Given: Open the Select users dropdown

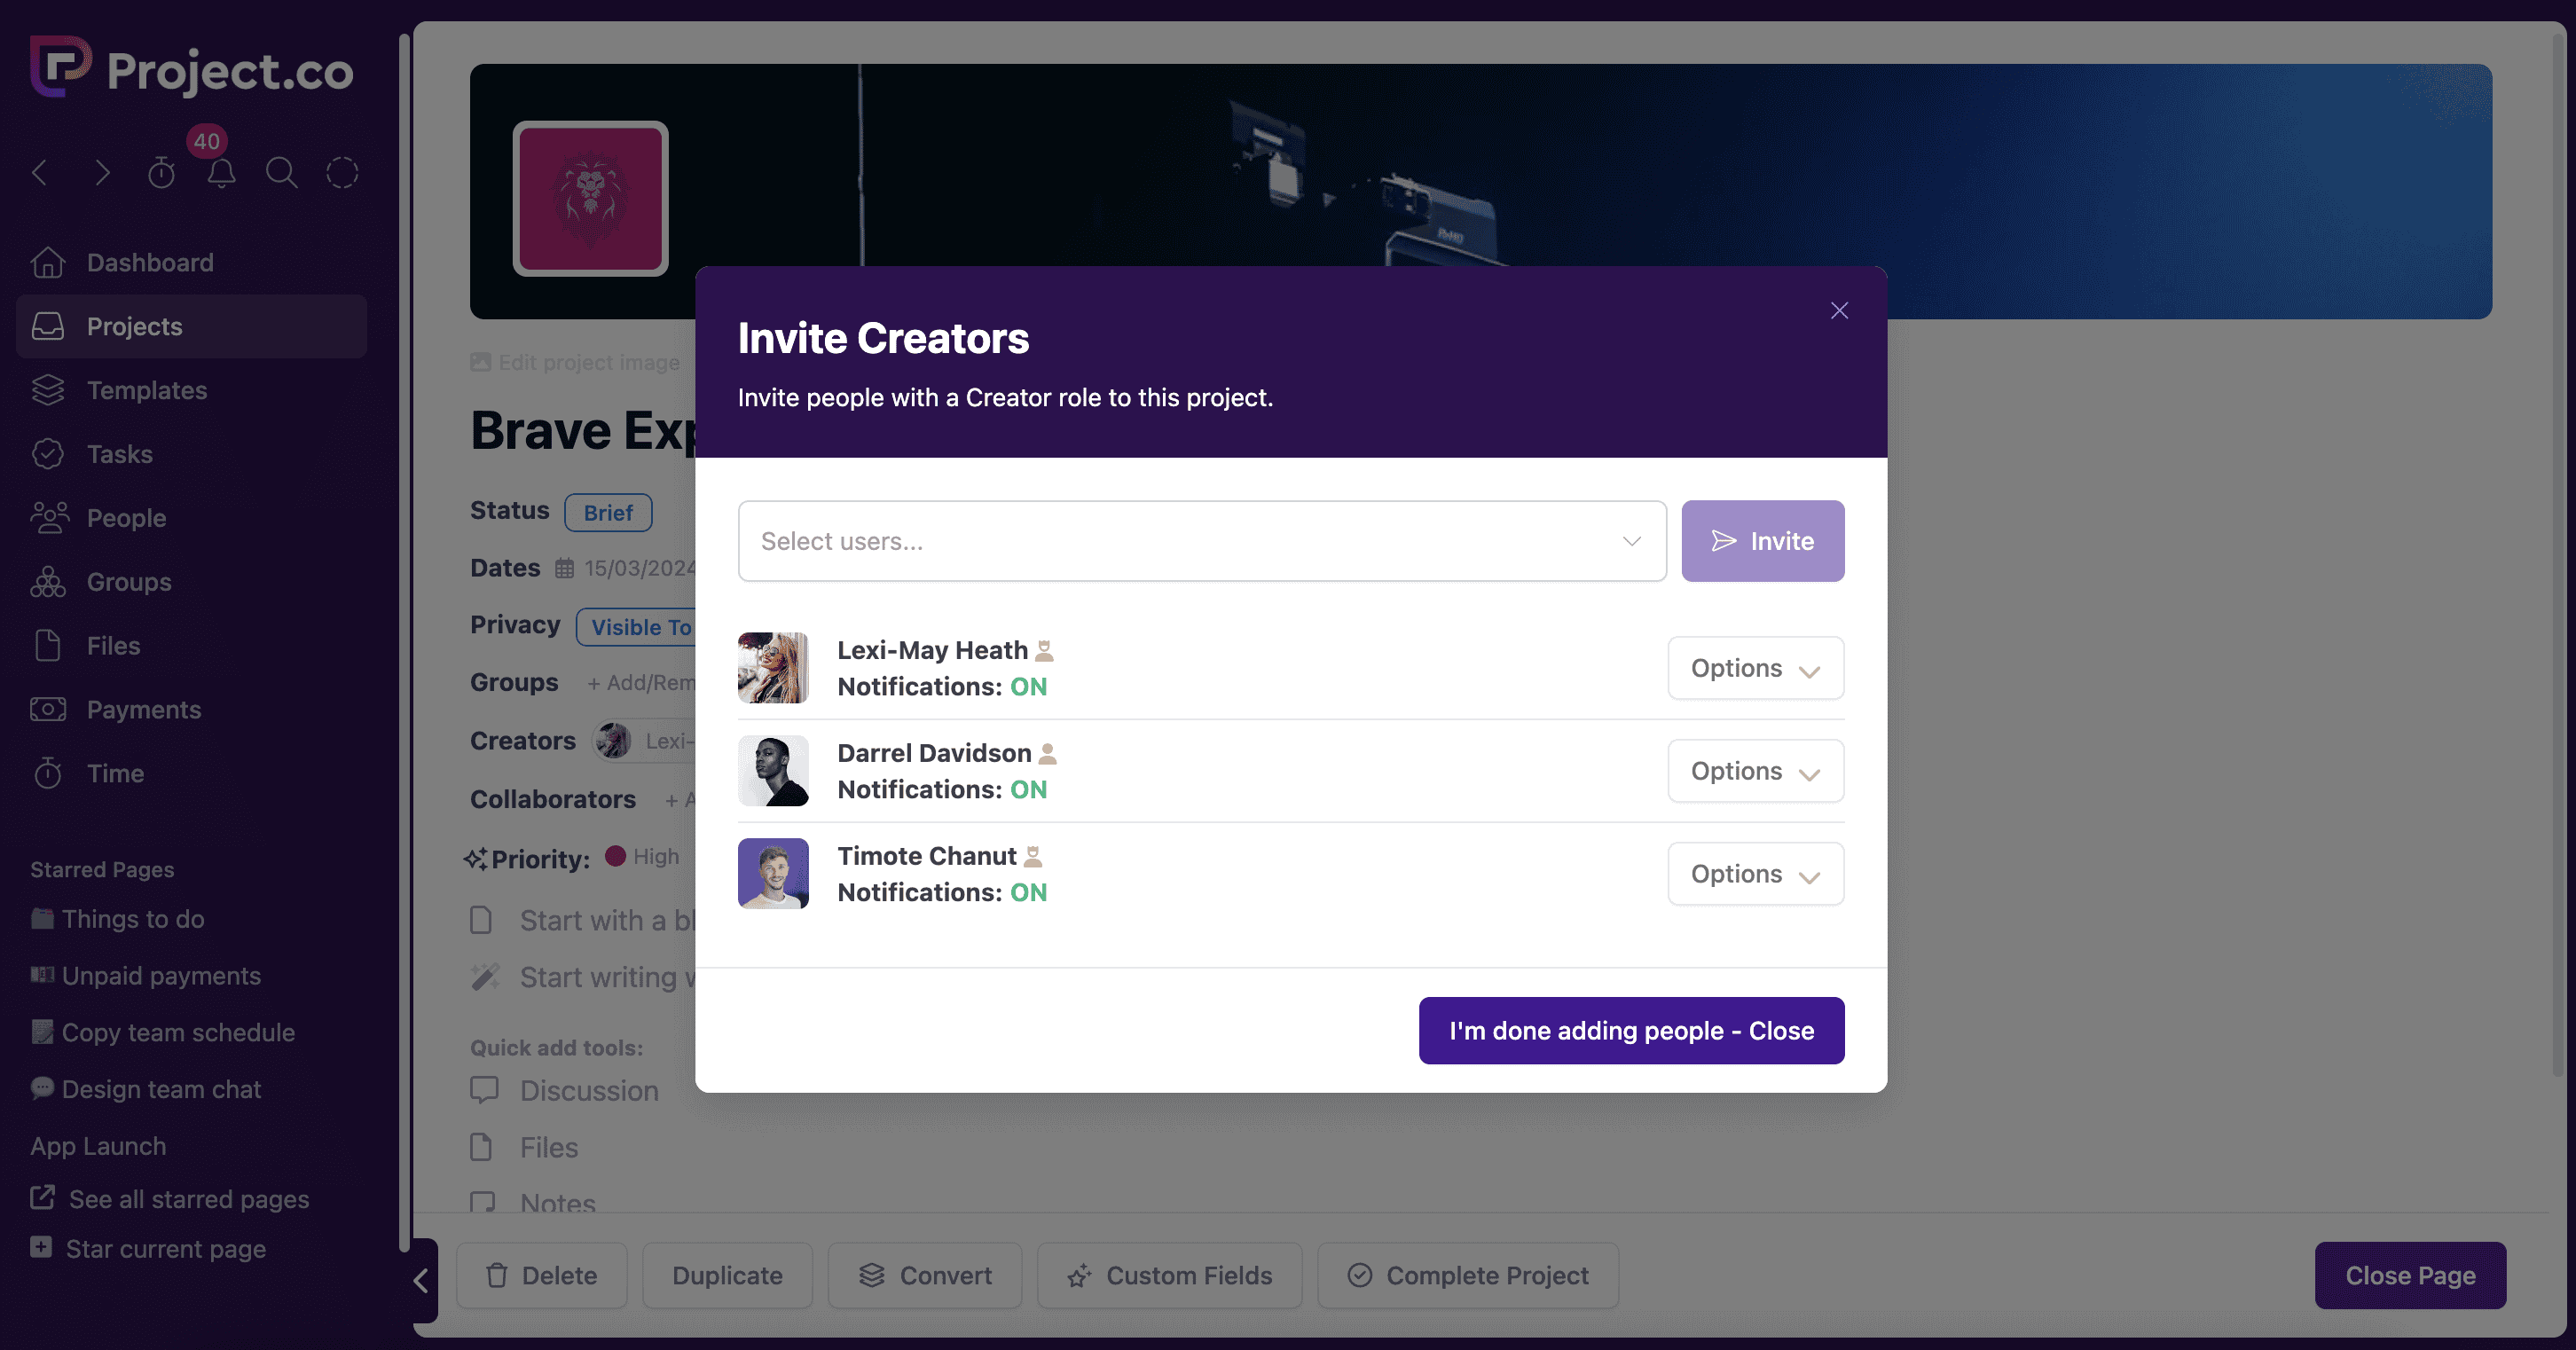Looking at the screenshot, I should tap(1201, 541).
